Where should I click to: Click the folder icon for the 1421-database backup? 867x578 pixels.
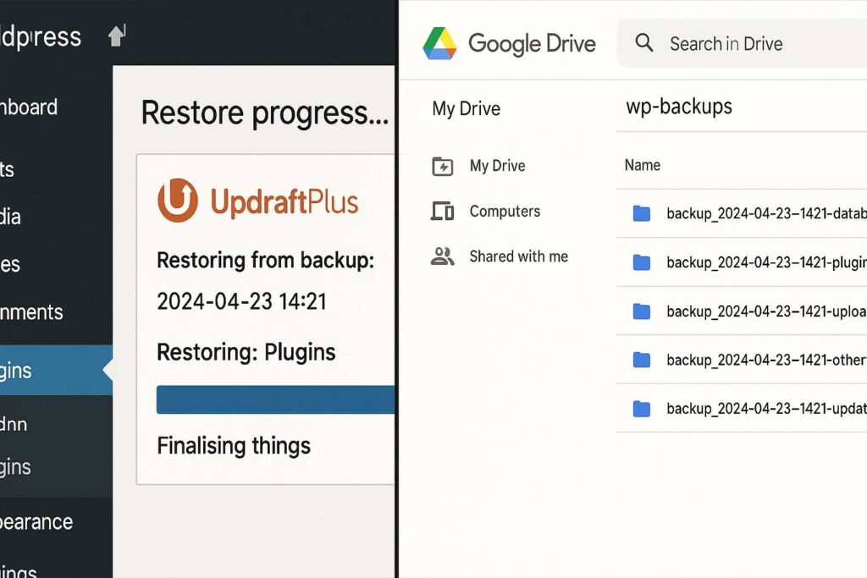(642, 213)
